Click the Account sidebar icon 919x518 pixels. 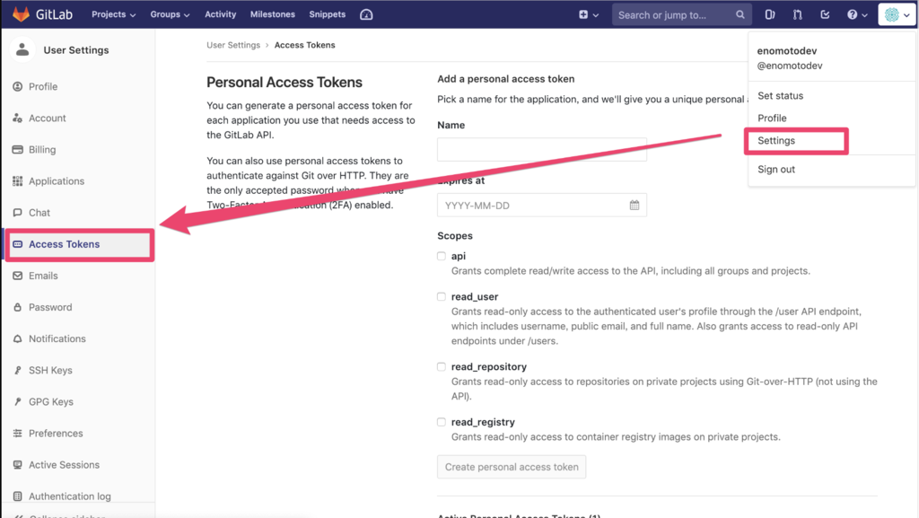18,119
